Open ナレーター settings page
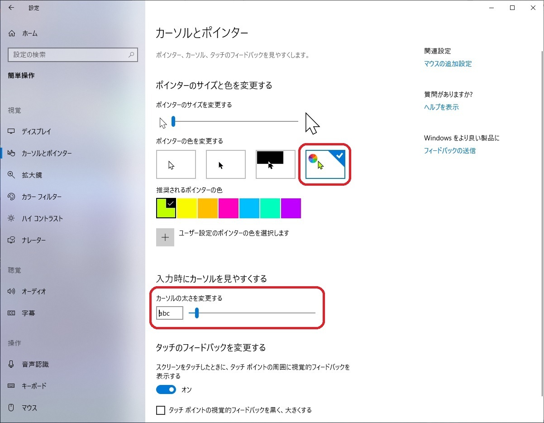The height and width of the screenshot is (423, 544). [x=33, y=240]
